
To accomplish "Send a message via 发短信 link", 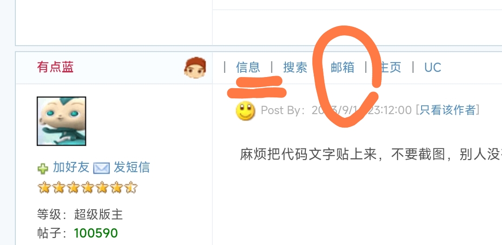I will point(132,168).
